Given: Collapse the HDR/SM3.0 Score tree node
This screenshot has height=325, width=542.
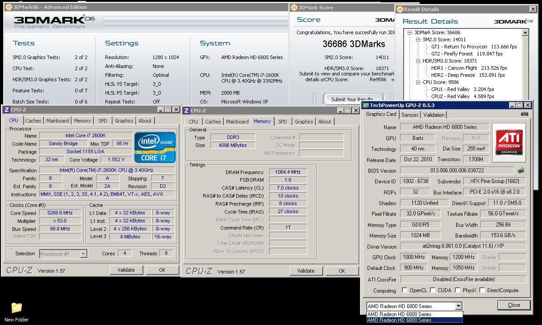Looking at the screenshot, I should 418,61.
